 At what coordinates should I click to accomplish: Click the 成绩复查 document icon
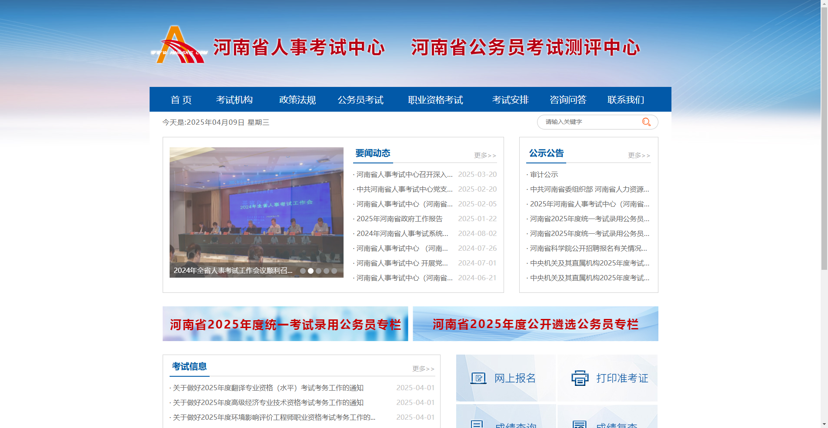[580, 424]
